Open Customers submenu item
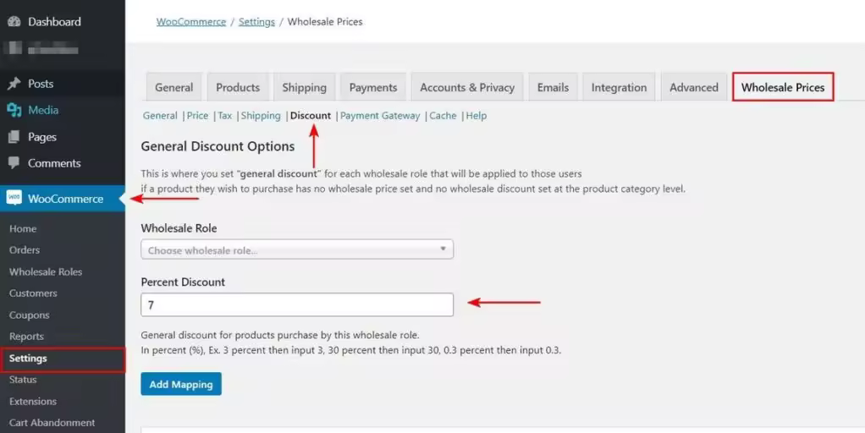This screenshot has height=433, width=865. pyautogui.click(x=33, y=293)
